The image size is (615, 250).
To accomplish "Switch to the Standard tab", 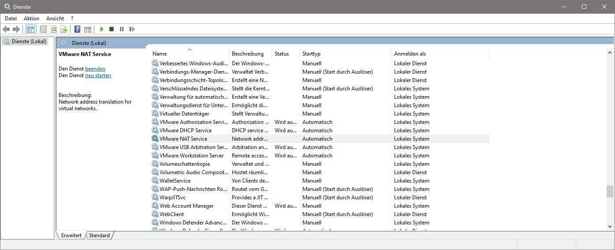I will click(x=99, y=235).
